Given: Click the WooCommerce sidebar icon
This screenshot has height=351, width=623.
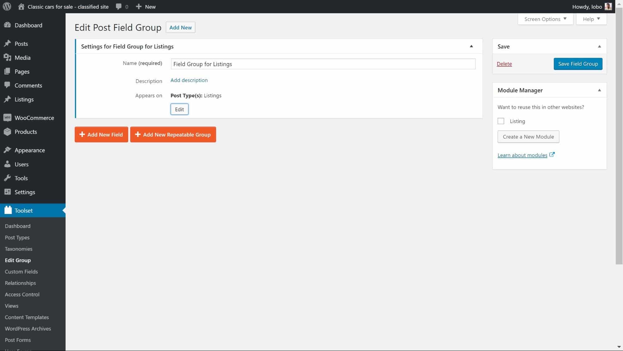Looking at the screenshot, I should [x=7, y=117].
